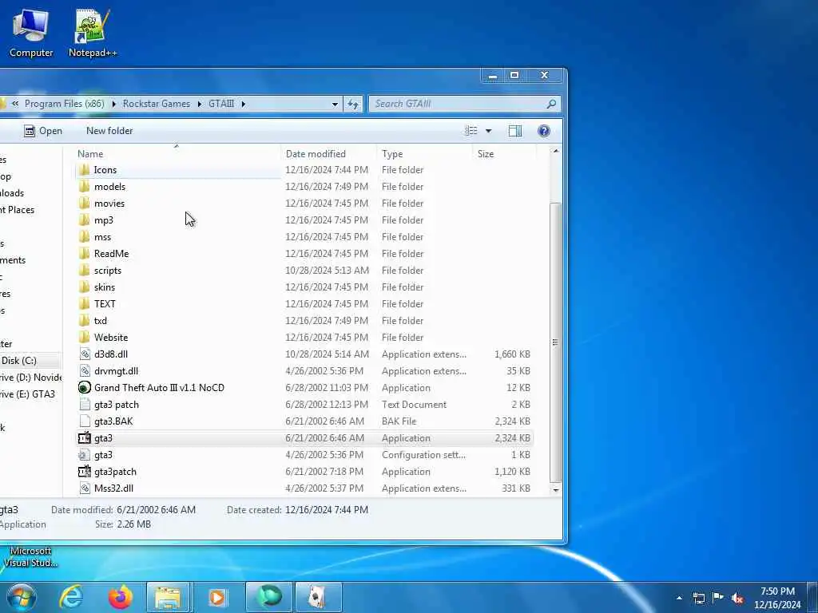Open the Icons folder icon

(x=84, y=170)
